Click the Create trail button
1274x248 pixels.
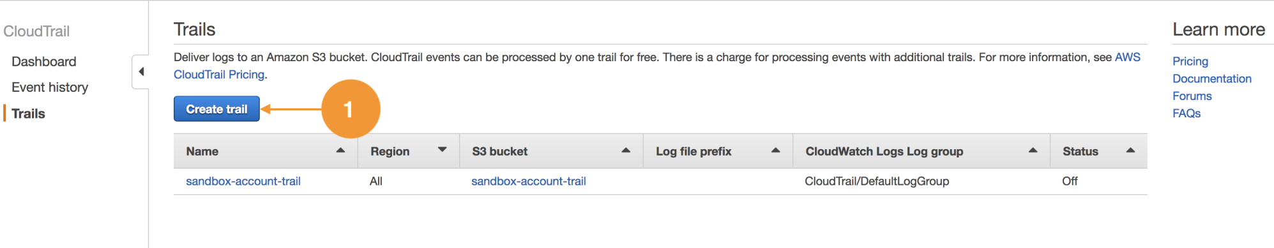click(x=216, y=109)
